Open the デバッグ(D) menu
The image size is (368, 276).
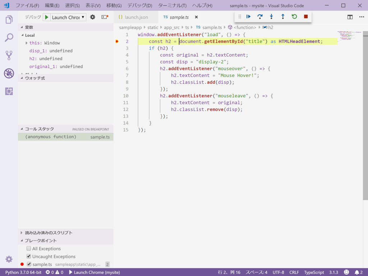click(140, 5)
